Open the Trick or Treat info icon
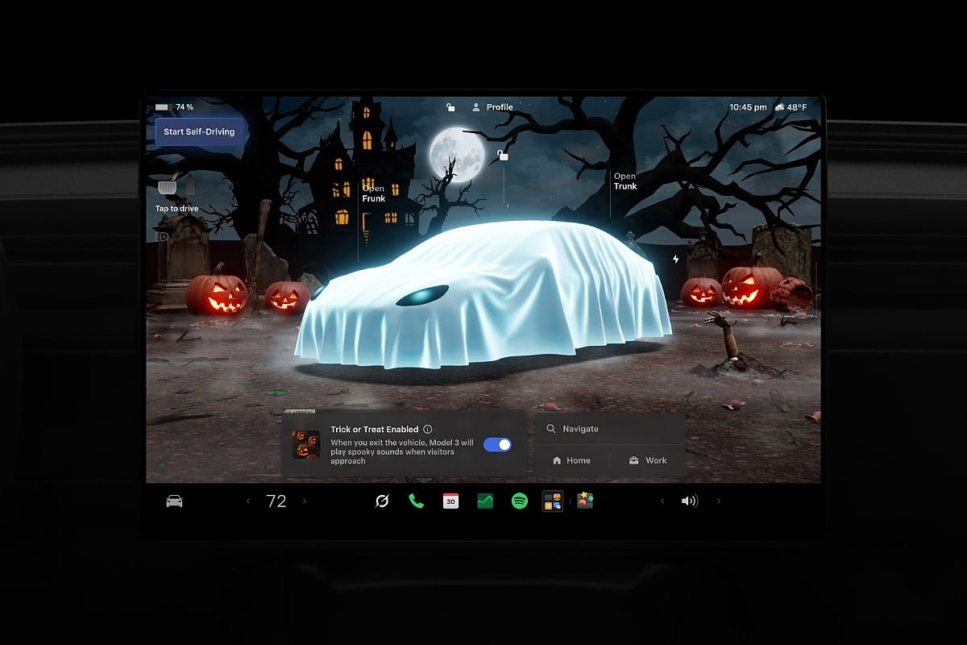Image resolution: width=967 pixels, height=645 pixels. (428, 430)
